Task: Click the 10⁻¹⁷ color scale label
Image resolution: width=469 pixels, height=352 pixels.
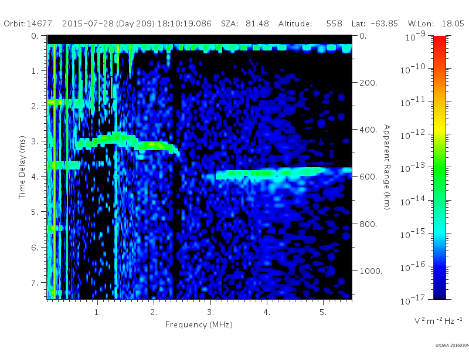Action: [x=413, y=299]
